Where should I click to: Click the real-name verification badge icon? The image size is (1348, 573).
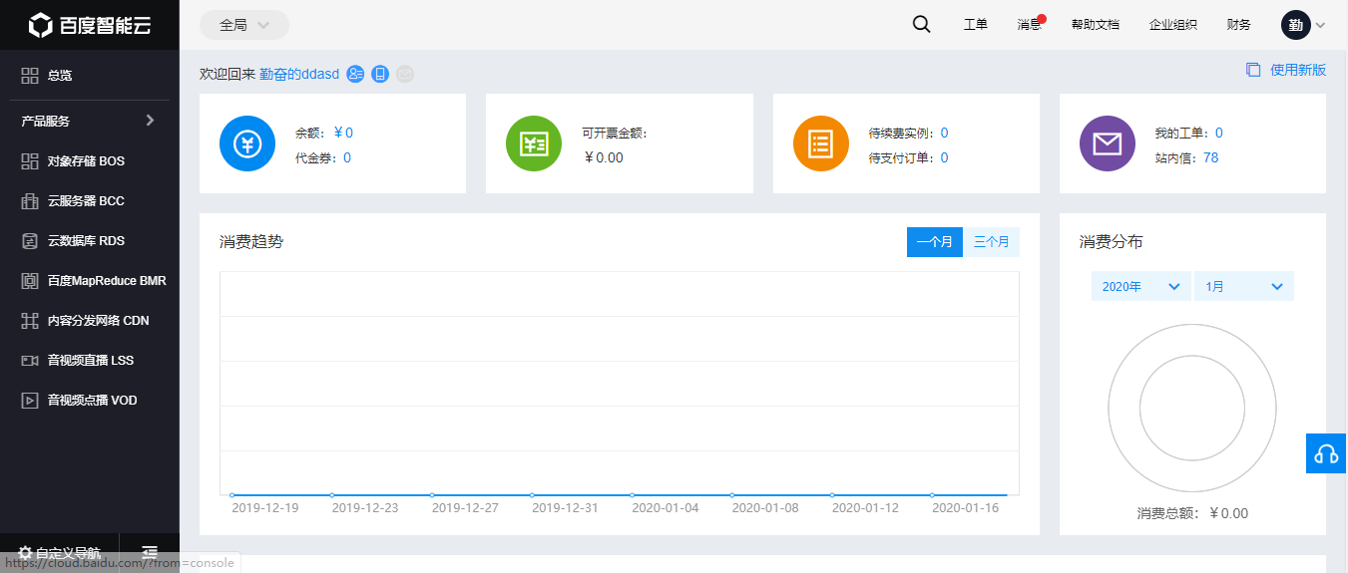point(355,74)
